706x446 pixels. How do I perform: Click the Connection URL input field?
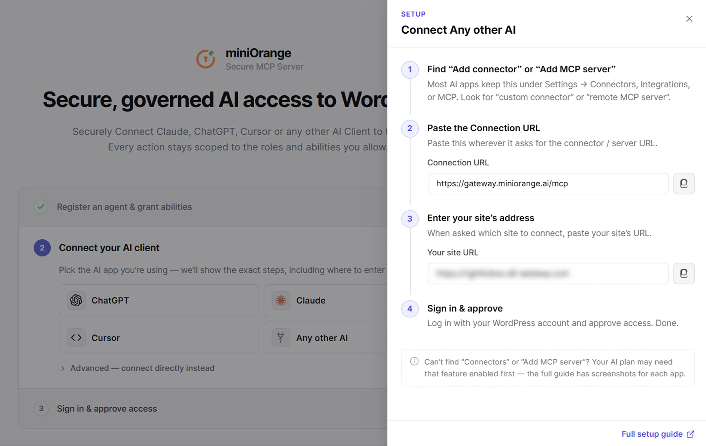pos(548,183)
